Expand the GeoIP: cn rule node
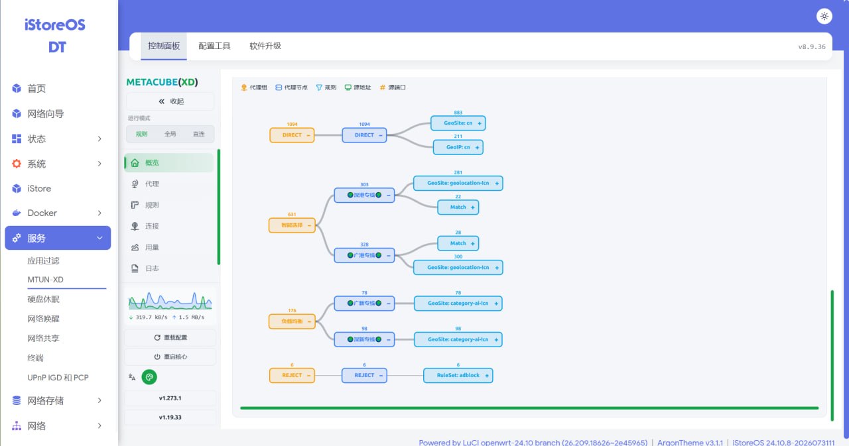This screenshot has width=849, height=446. click(477, 147)
